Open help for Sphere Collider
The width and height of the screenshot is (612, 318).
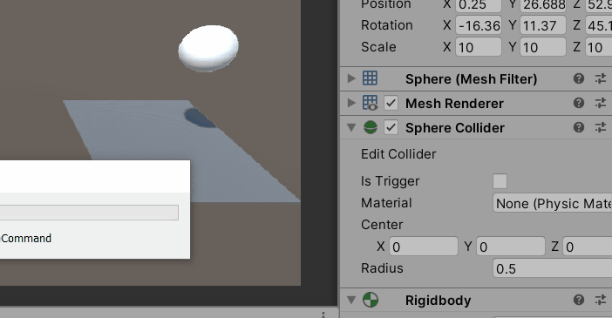[x=579, y=127]
